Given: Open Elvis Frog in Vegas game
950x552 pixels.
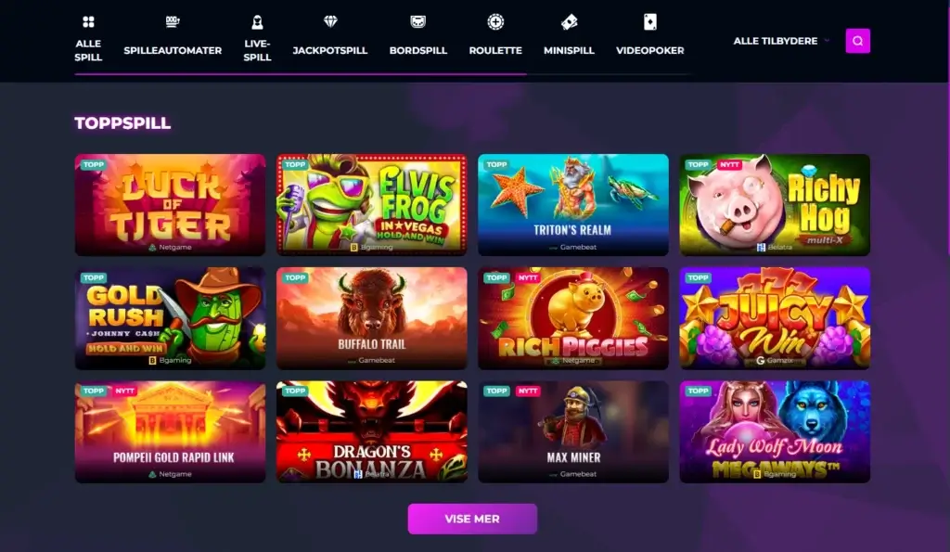Looking at the screenshot, I should click(372, 205).
